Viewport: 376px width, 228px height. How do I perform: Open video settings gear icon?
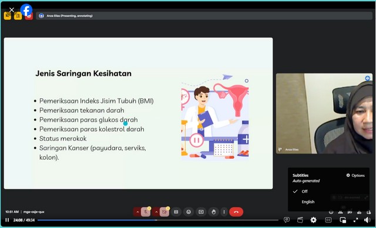313,220
